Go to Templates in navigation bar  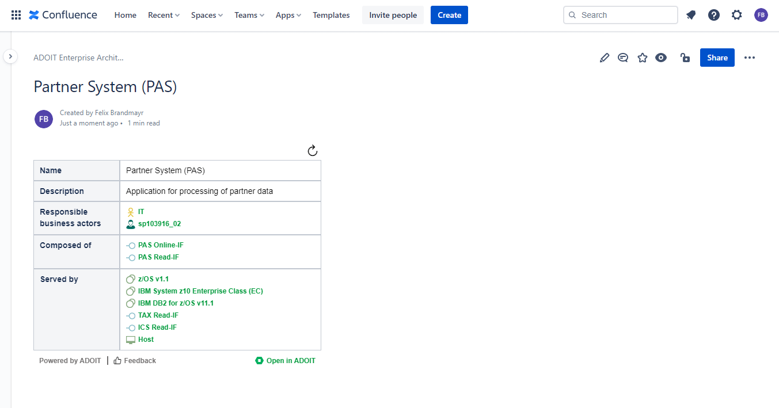pyautogui.click(x=331, y=15)
